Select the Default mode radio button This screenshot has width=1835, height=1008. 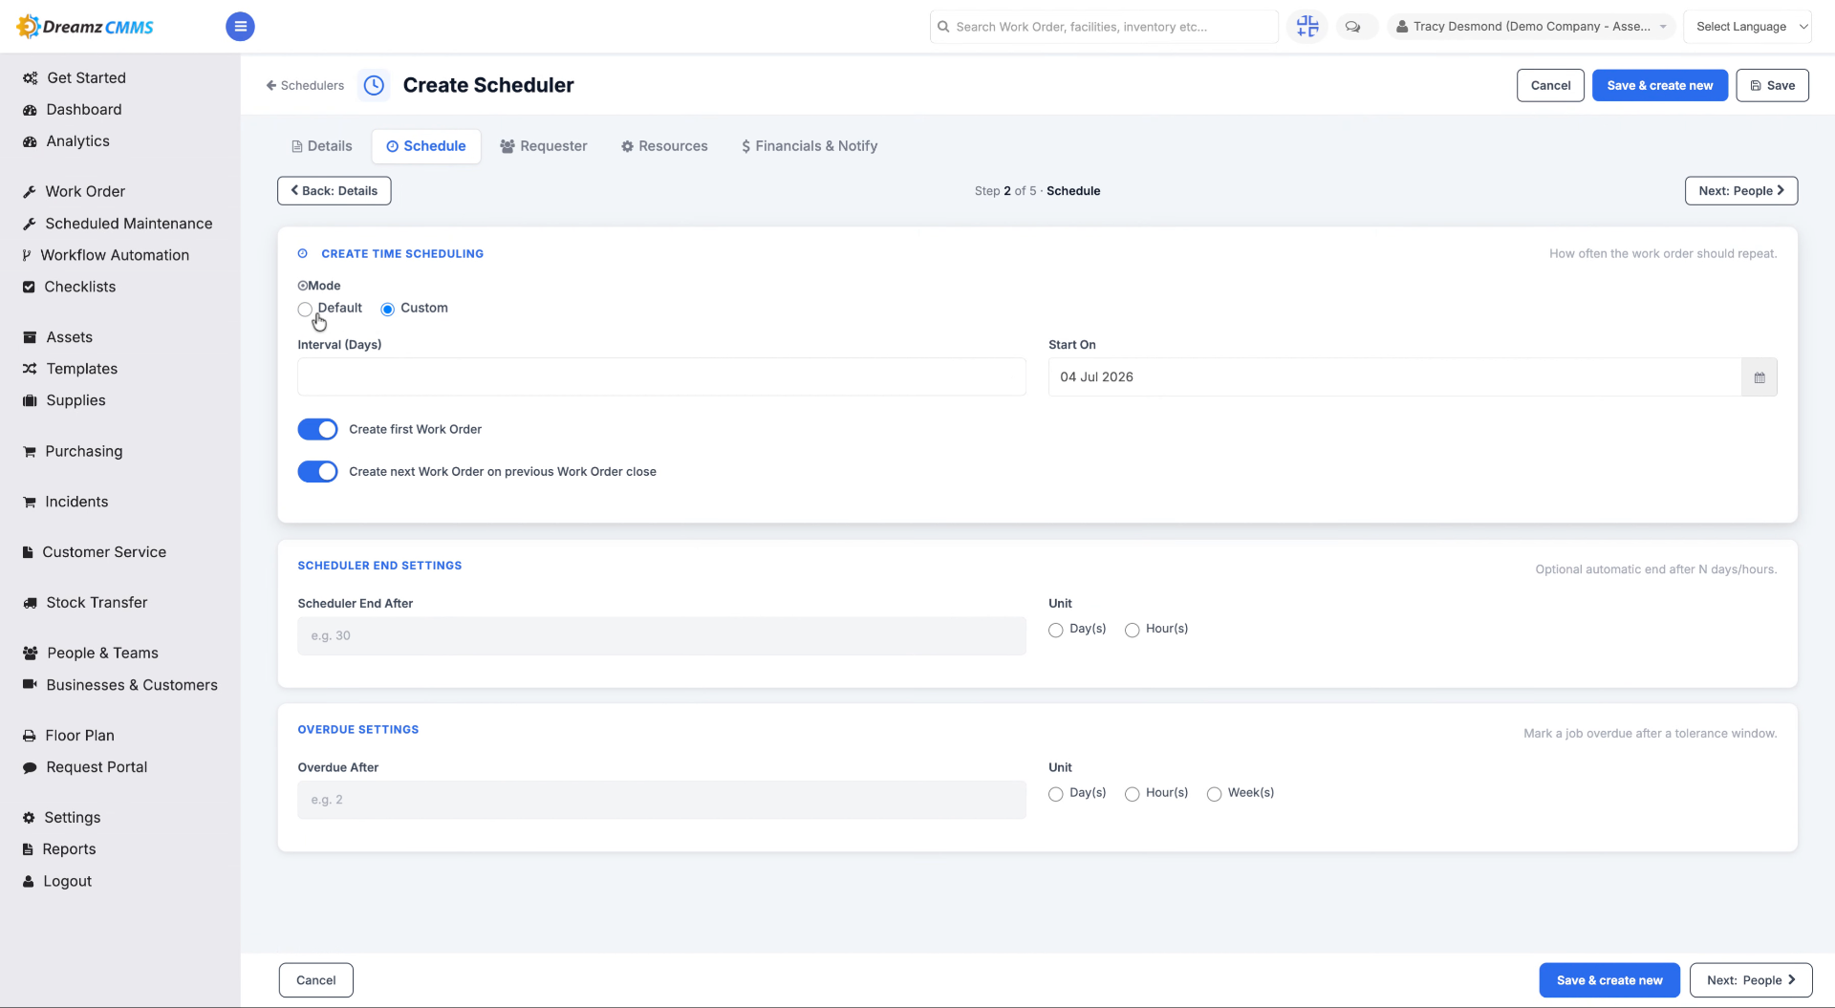coord(305,309)
